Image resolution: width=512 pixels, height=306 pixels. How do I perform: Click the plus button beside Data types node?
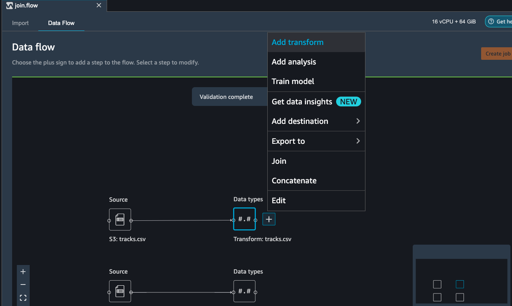click(269, 219)
